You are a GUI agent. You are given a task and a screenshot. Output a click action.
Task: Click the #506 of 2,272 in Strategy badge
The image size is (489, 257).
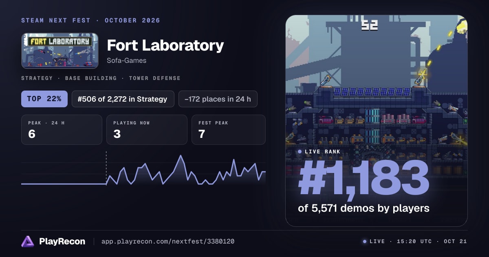point(123,99)
